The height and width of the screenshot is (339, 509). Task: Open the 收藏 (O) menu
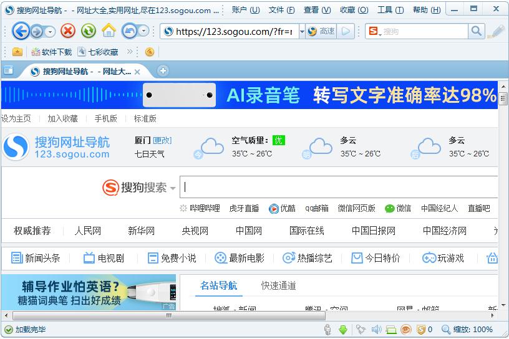pyautogui.click(x=354, y=10)
